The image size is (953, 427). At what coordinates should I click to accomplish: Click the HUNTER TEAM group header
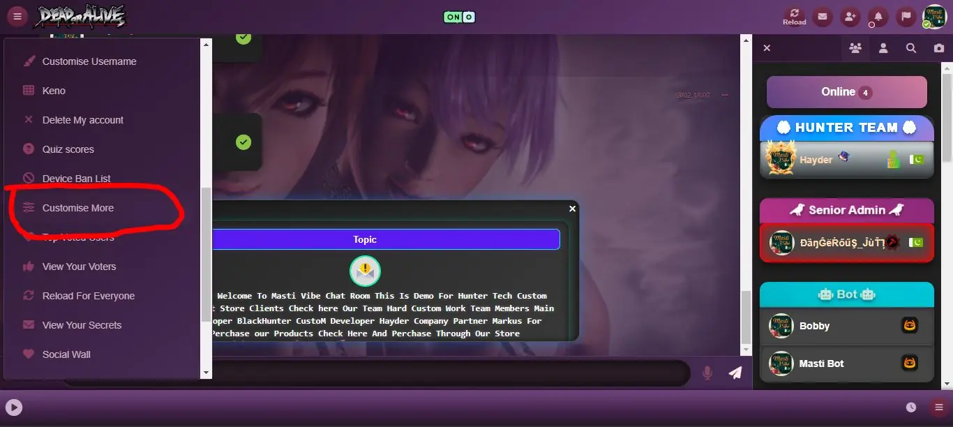pyautogui.click(x=847, y=128)
